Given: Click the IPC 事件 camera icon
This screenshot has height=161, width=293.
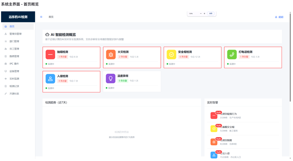Looking at the screenshot, I should tap(6, 64).
